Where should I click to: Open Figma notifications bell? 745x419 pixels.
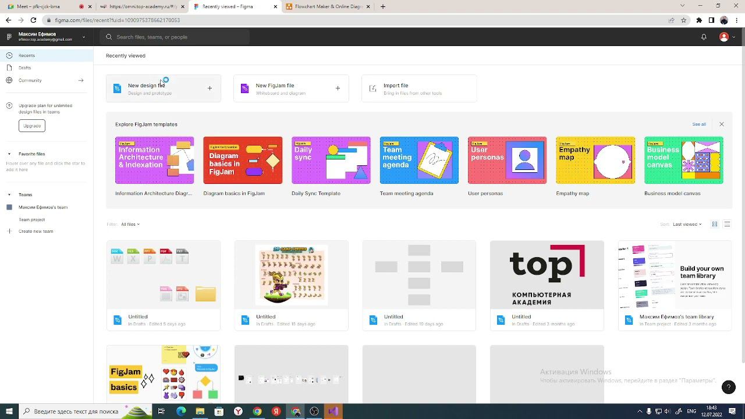pyautogui.click(x=704, y=37)
